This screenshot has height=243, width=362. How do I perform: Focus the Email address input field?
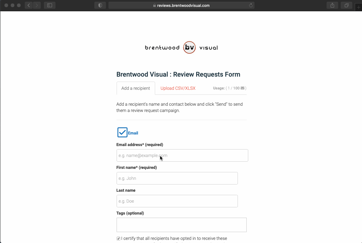coord(182,155)
